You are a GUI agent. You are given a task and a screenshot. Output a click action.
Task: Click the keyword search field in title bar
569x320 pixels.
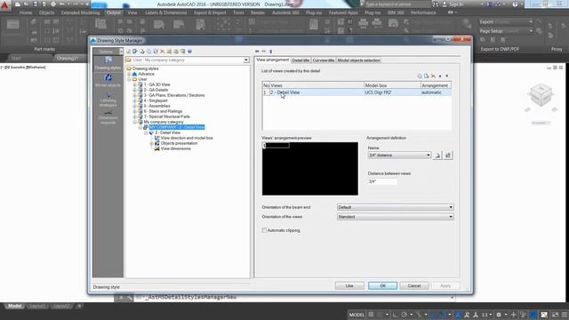click(397, 4)
